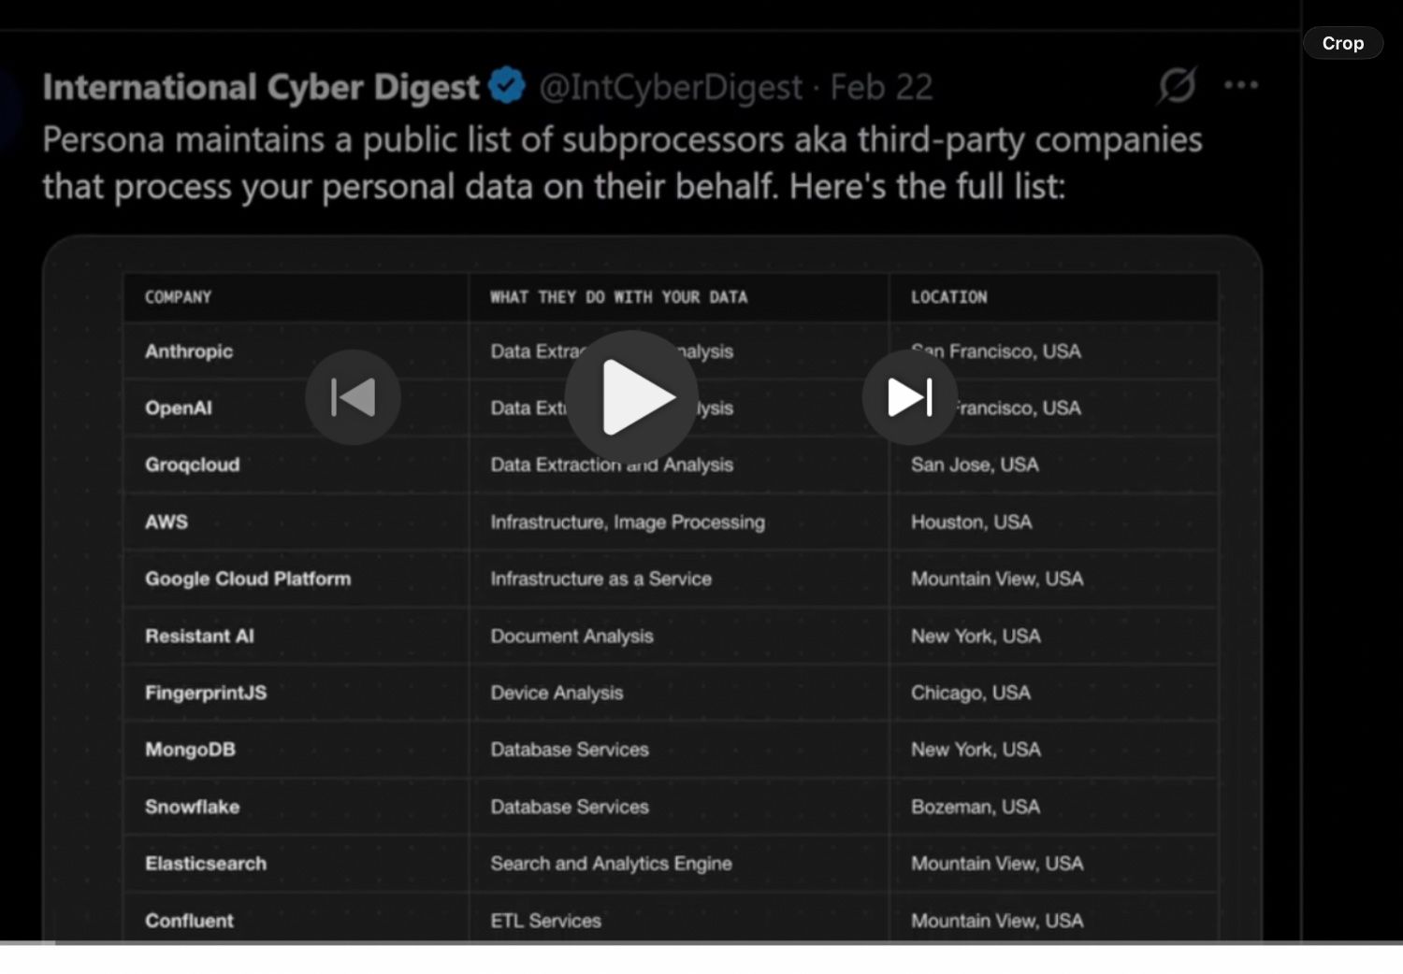Click the Feb 22 tweet date

(881, 87)
